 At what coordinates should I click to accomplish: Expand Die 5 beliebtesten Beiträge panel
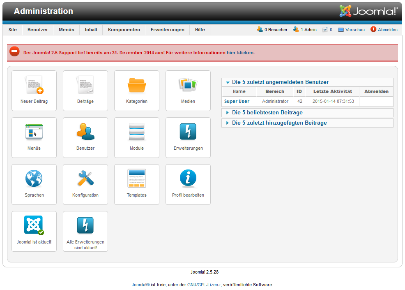pyautogui.click(x=267, y=112)
